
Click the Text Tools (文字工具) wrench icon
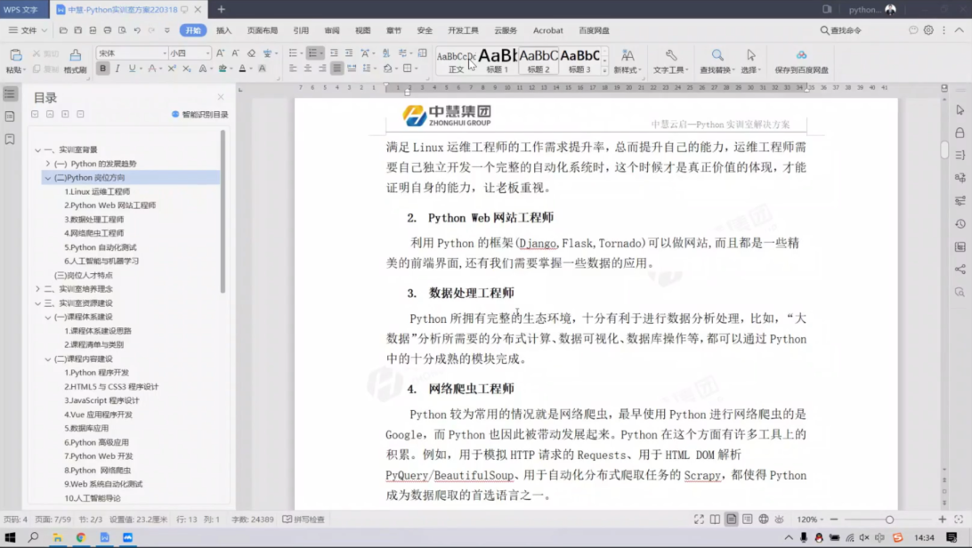coord(671,55)
